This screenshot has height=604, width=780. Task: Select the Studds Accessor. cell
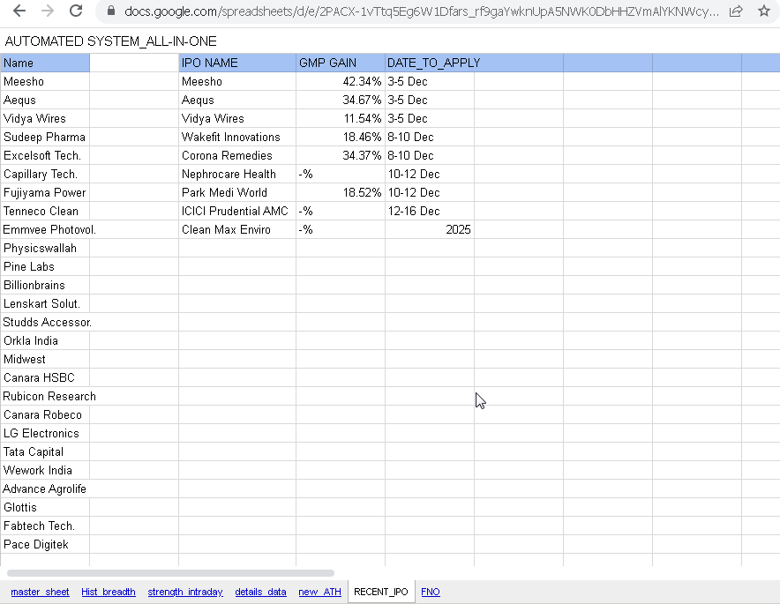click(45, 322)
